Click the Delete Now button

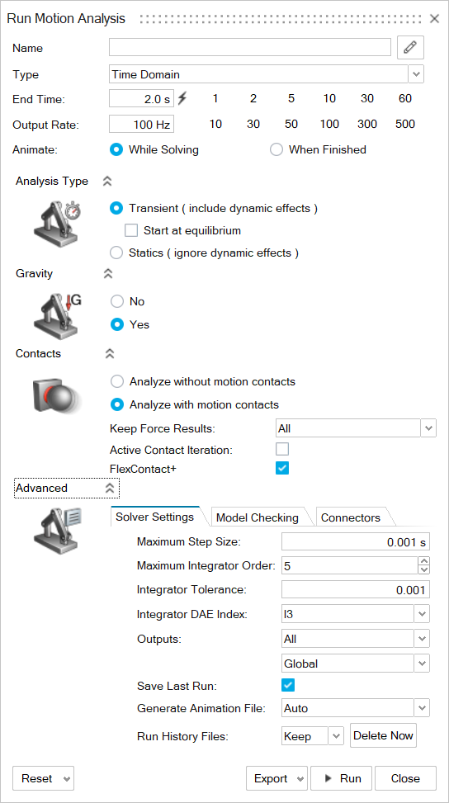384,736
